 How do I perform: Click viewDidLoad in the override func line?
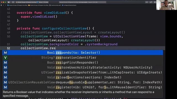click(54, 13)
